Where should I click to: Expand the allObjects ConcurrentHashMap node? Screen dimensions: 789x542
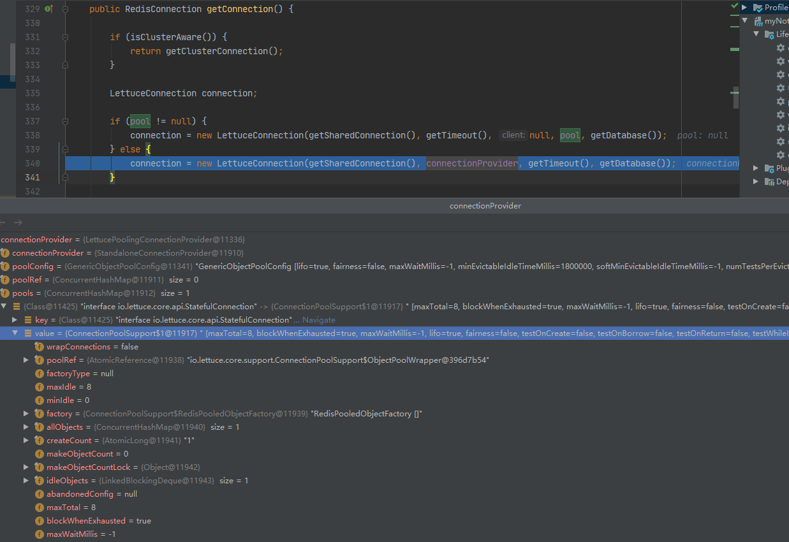point(26,427)
